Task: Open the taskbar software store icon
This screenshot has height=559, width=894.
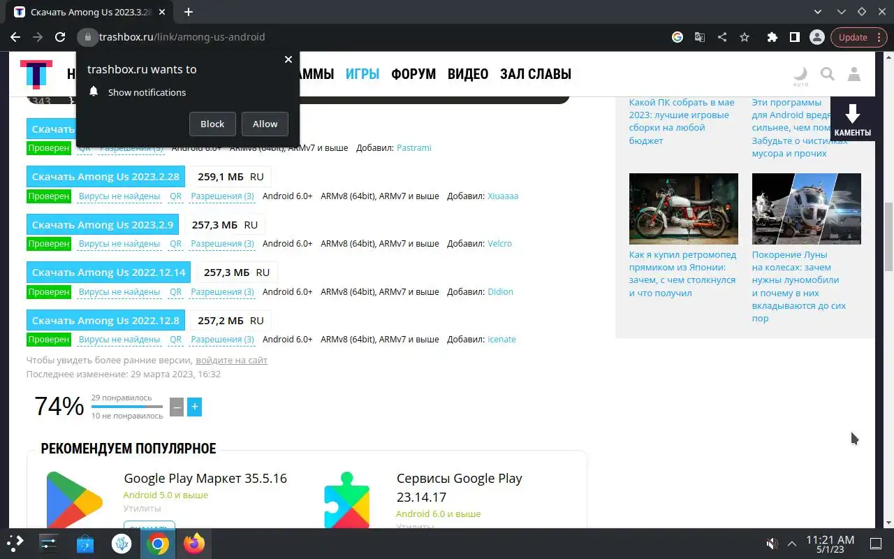Action: (85, 543)
